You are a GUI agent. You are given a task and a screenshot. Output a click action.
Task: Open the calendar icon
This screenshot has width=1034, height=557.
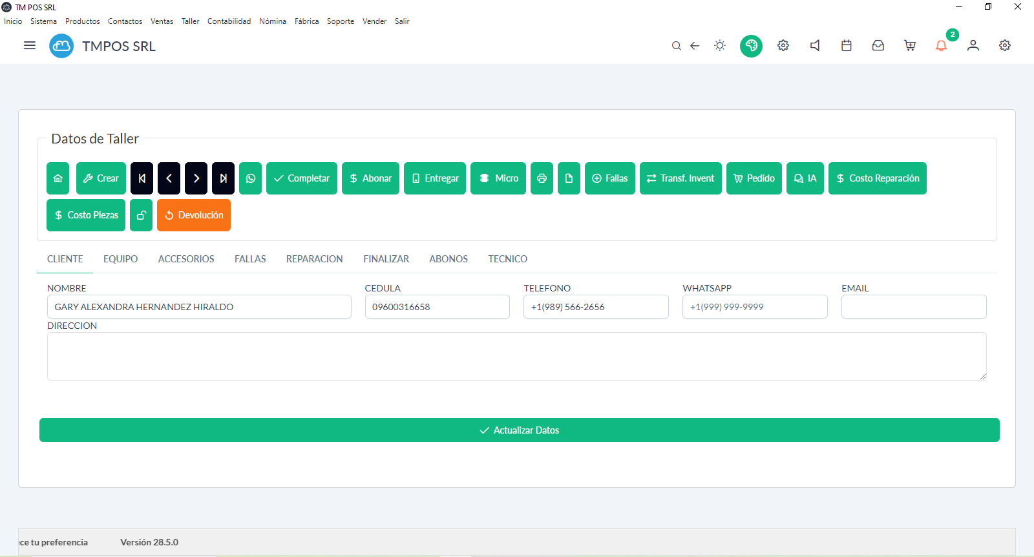847,45
